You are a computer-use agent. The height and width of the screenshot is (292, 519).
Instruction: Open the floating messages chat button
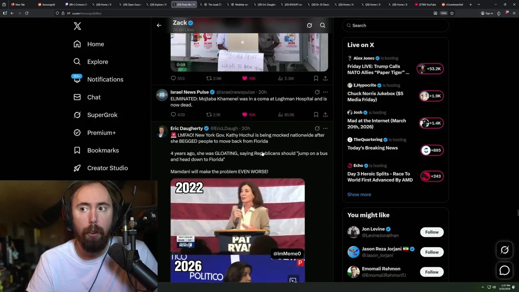[x=505, y=270]
